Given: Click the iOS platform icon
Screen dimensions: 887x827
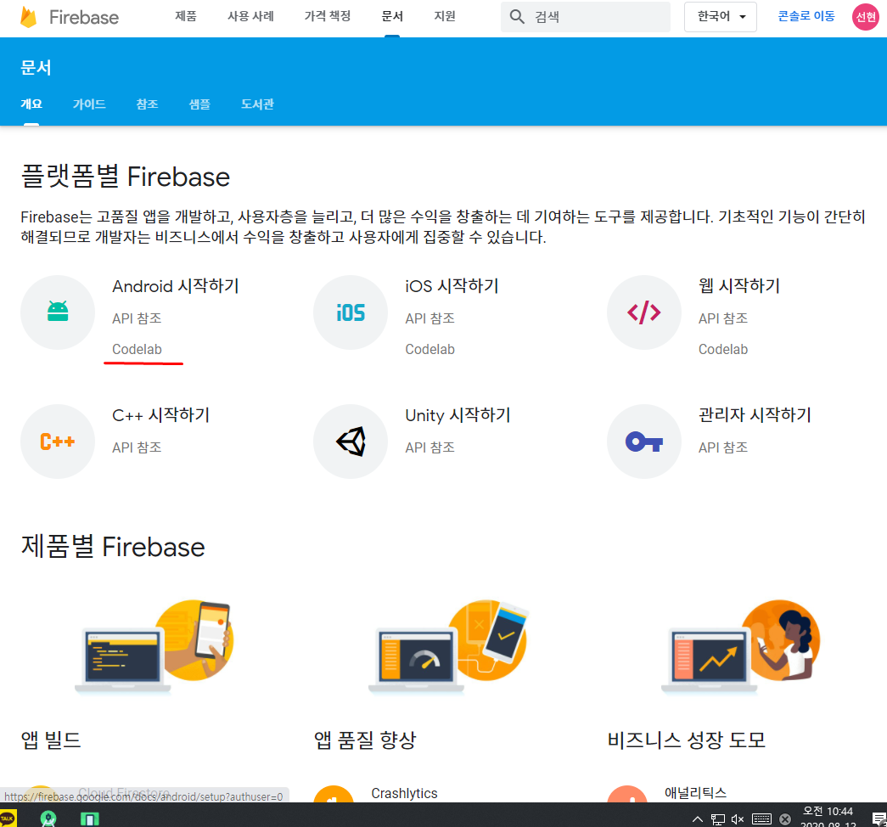Looking at the screenshot, I should [x=351, y=312].
